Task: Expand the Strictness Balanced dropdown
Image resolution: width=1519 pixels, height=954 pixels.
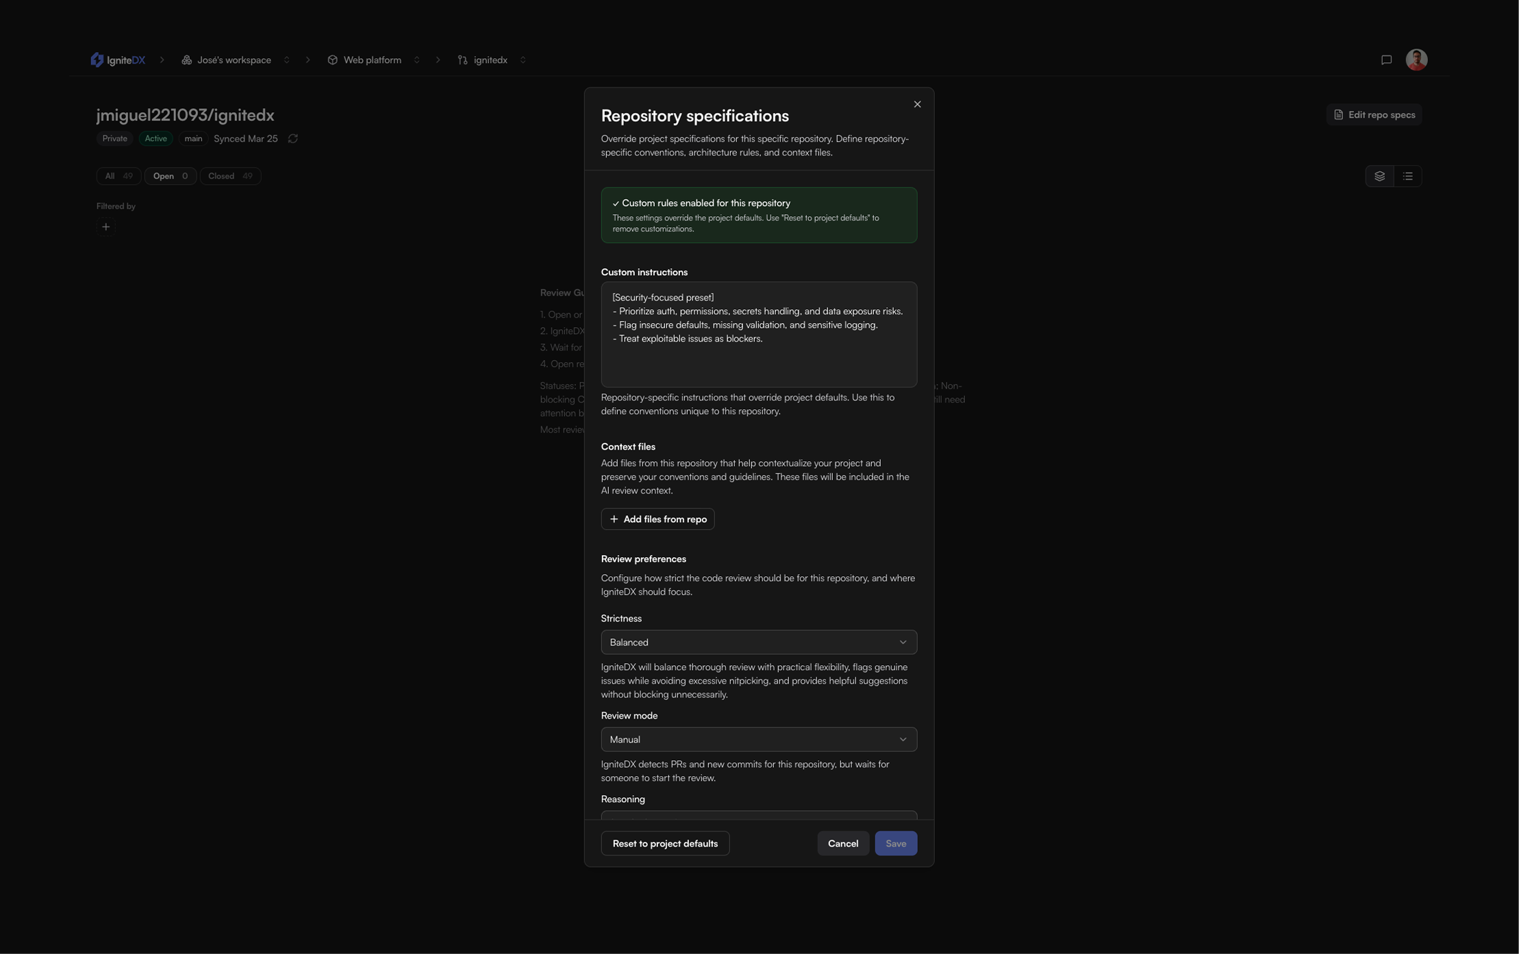Action: (x=758, y=643)
